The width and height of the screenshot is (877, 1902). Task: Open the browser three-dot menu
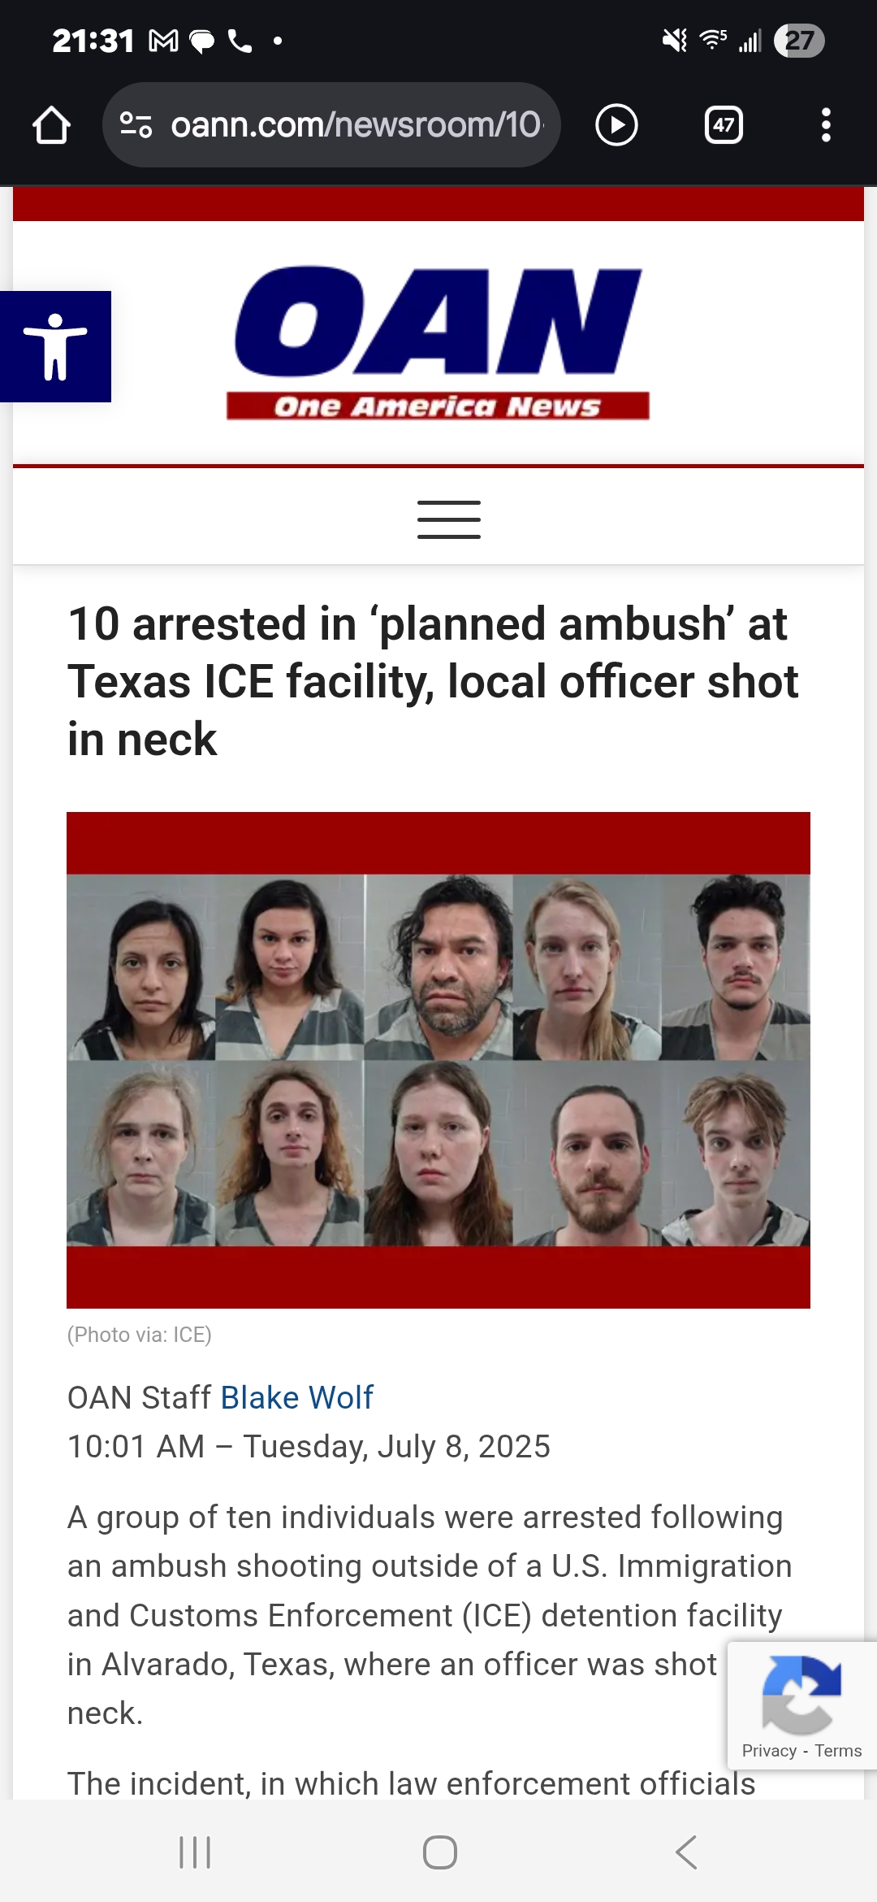(x=826, y=125)
